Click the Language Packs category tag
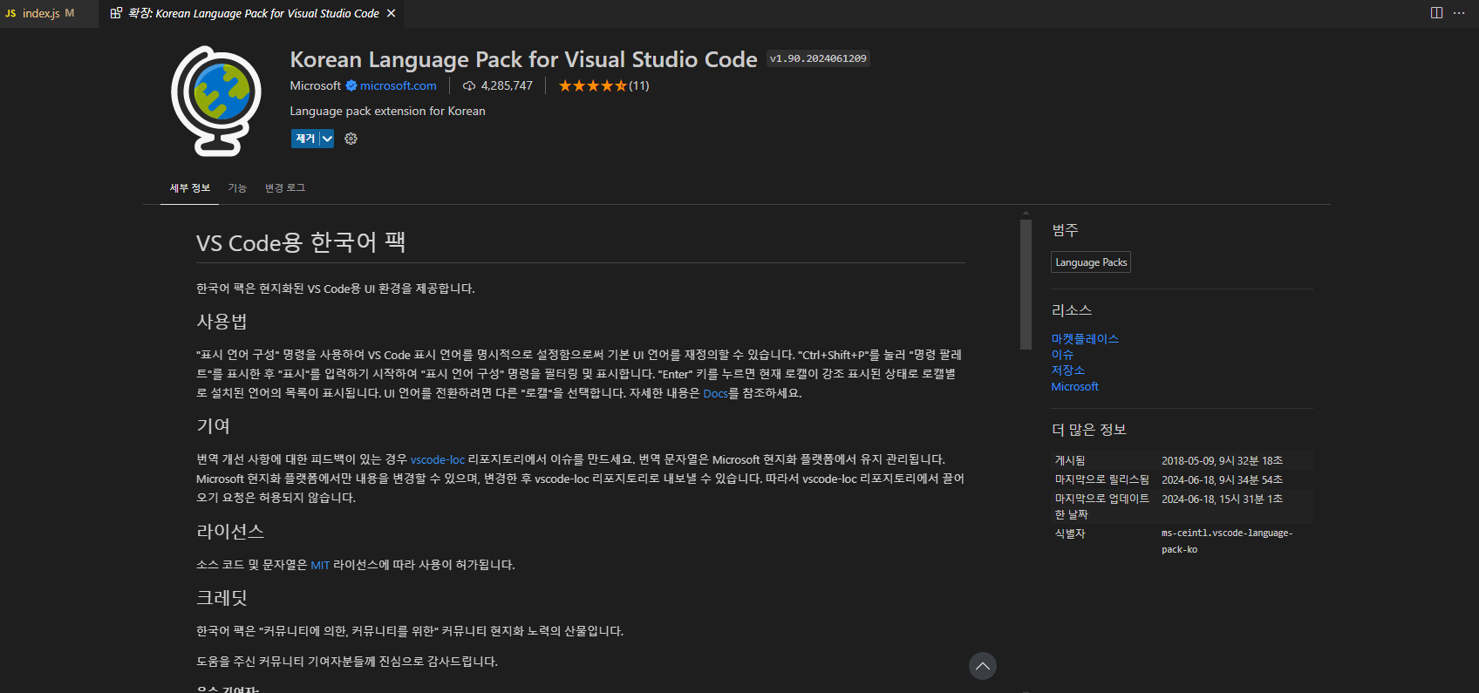 tap(1091, 262)
